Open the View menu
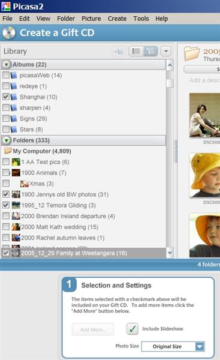Screen dimensions: 220x360 [x=43, y=19]
